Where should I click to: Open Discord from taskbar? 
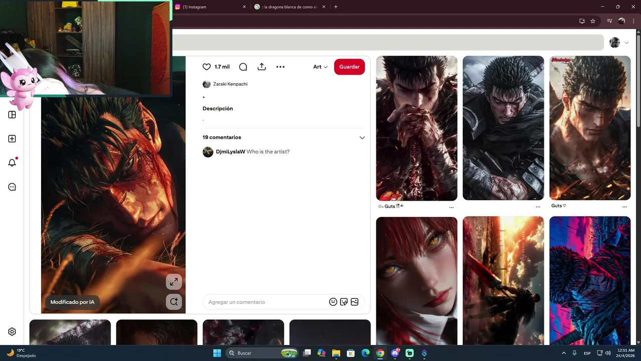coord(395,353)
